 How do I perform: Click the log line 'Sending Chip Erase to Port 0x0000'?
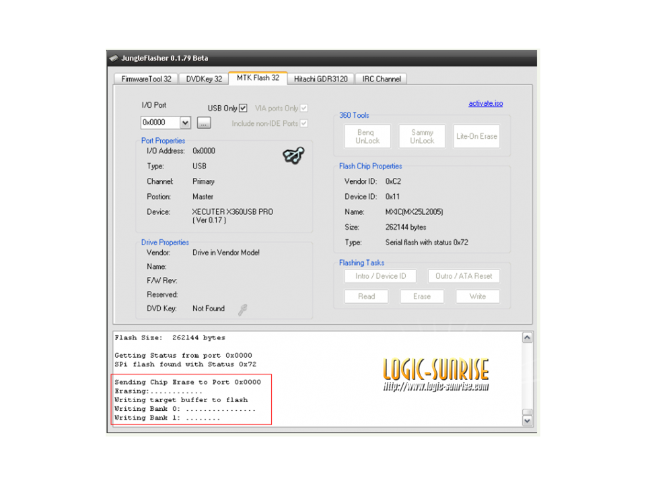pos(188,383)
